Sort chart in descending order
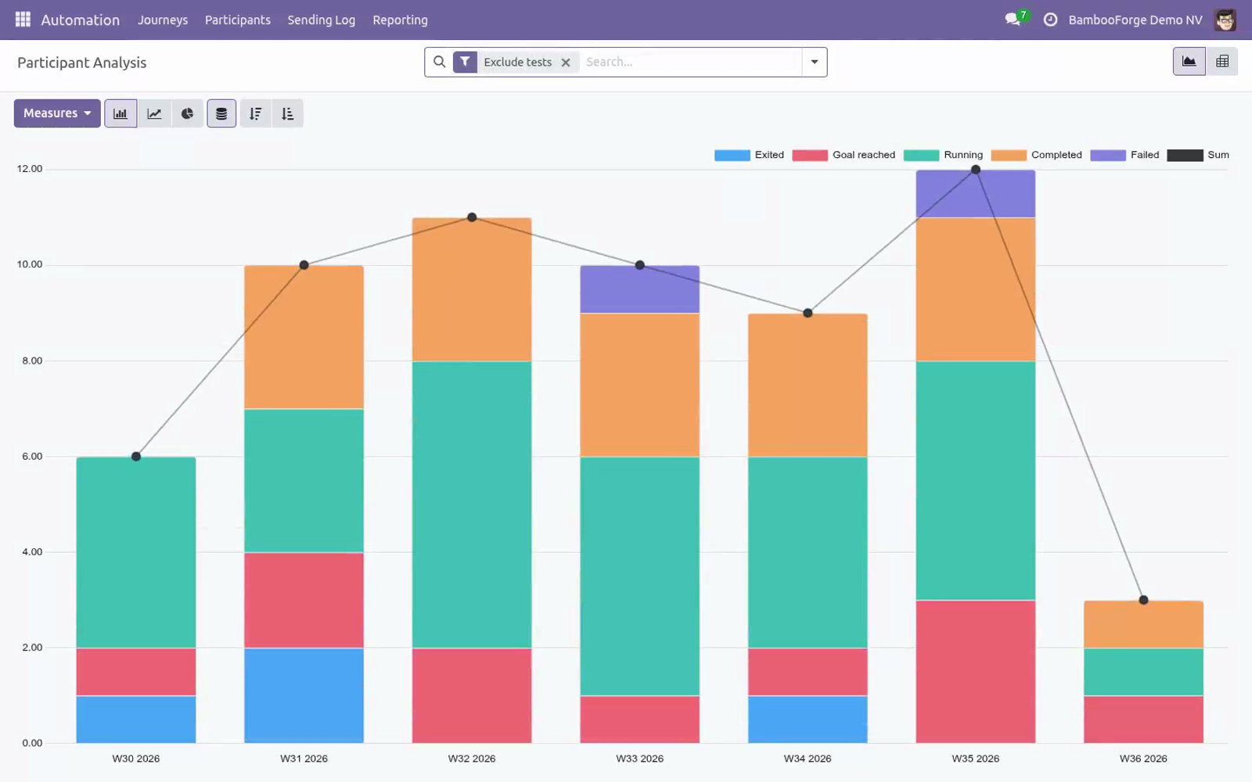 255,113
